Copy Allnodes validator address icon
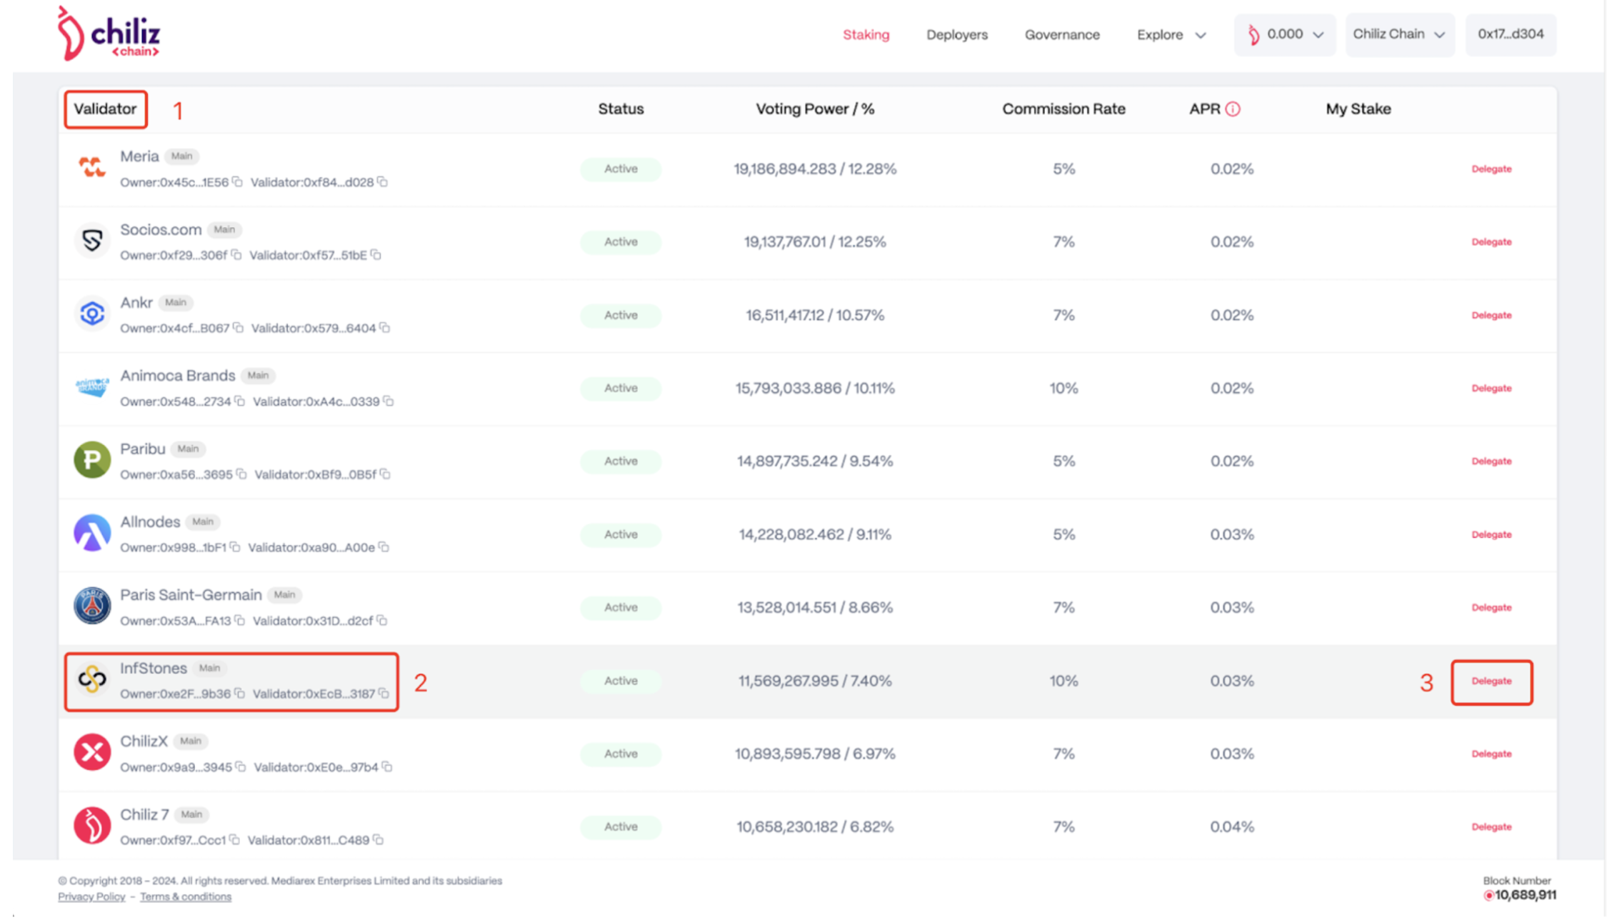The image size is (1607, 920). [x=384, y=547]
